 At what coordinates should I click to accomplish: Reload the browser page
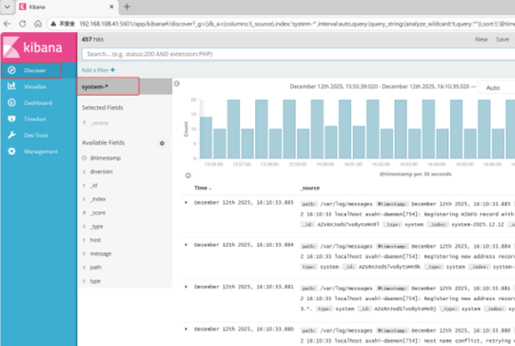tap(23, 24)
